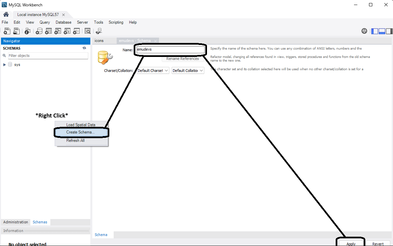Toggle the left sidebar panel visibility

pos(374,31)
